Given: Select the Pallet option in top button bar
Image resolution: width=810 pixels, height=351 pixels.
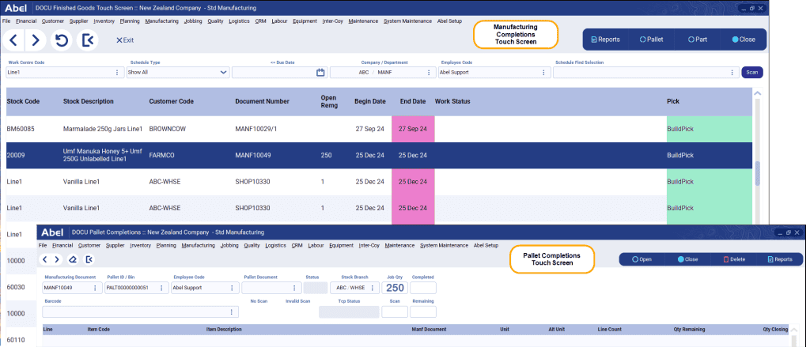Looking at the screenshot, I should tap(651, 39).
